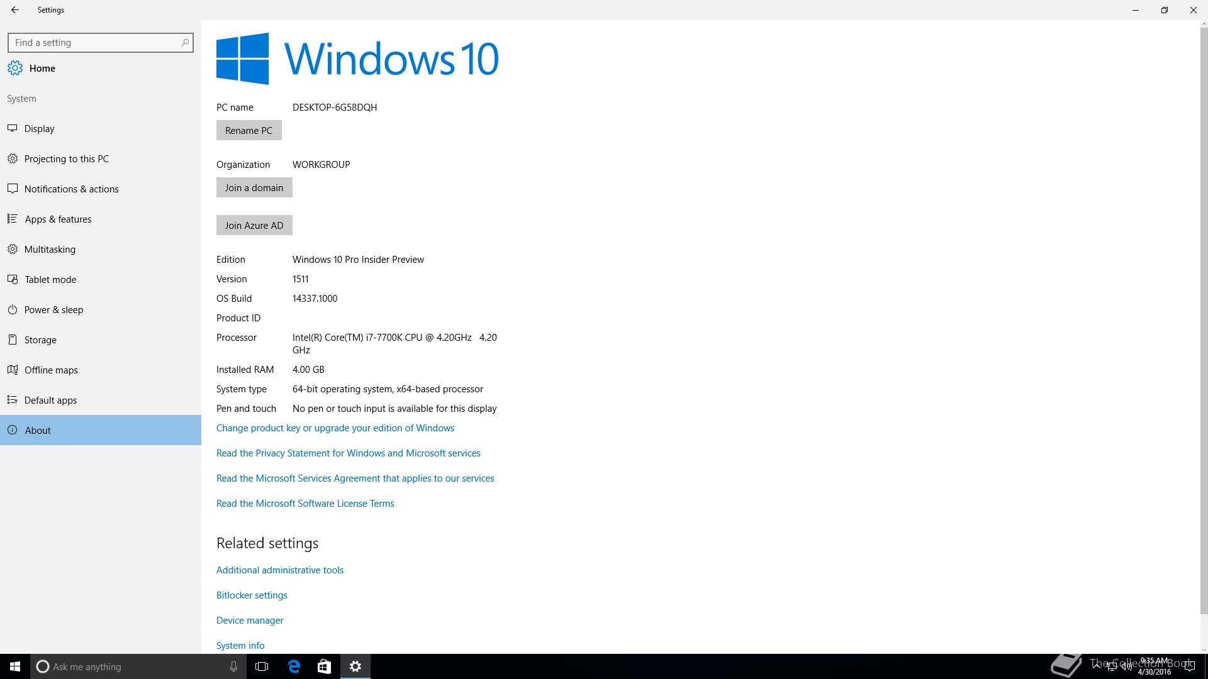Open the Action Center notification icon
Viewport: 1208px width, 679px height.
click(1189, 666)
